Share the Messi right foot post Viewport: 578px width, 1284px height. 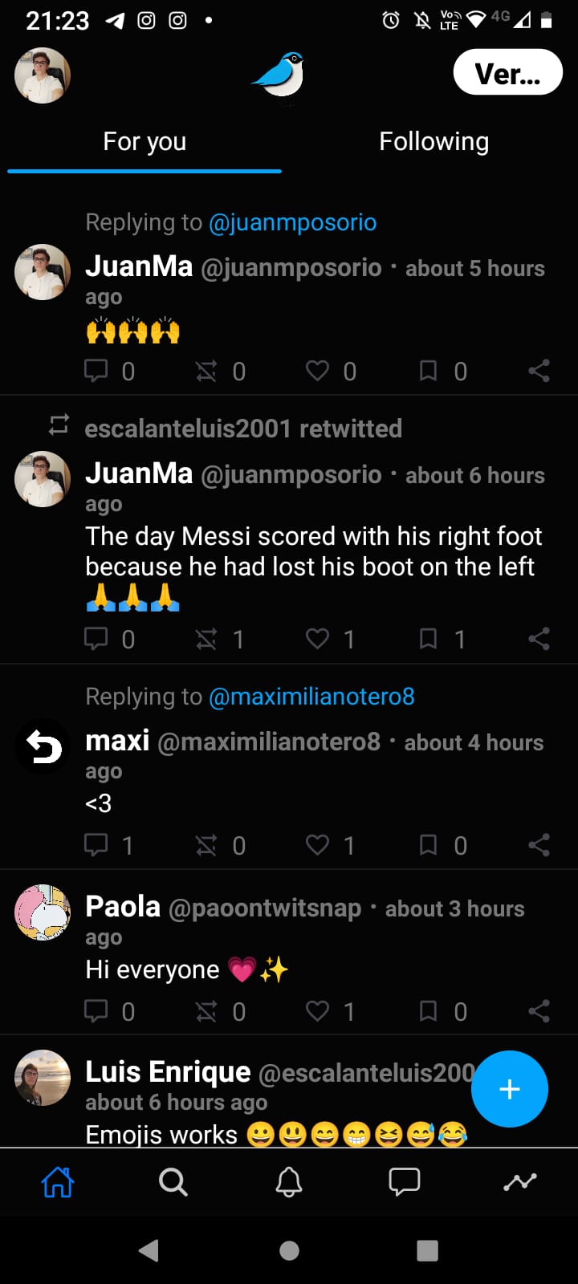coord(539,639)
